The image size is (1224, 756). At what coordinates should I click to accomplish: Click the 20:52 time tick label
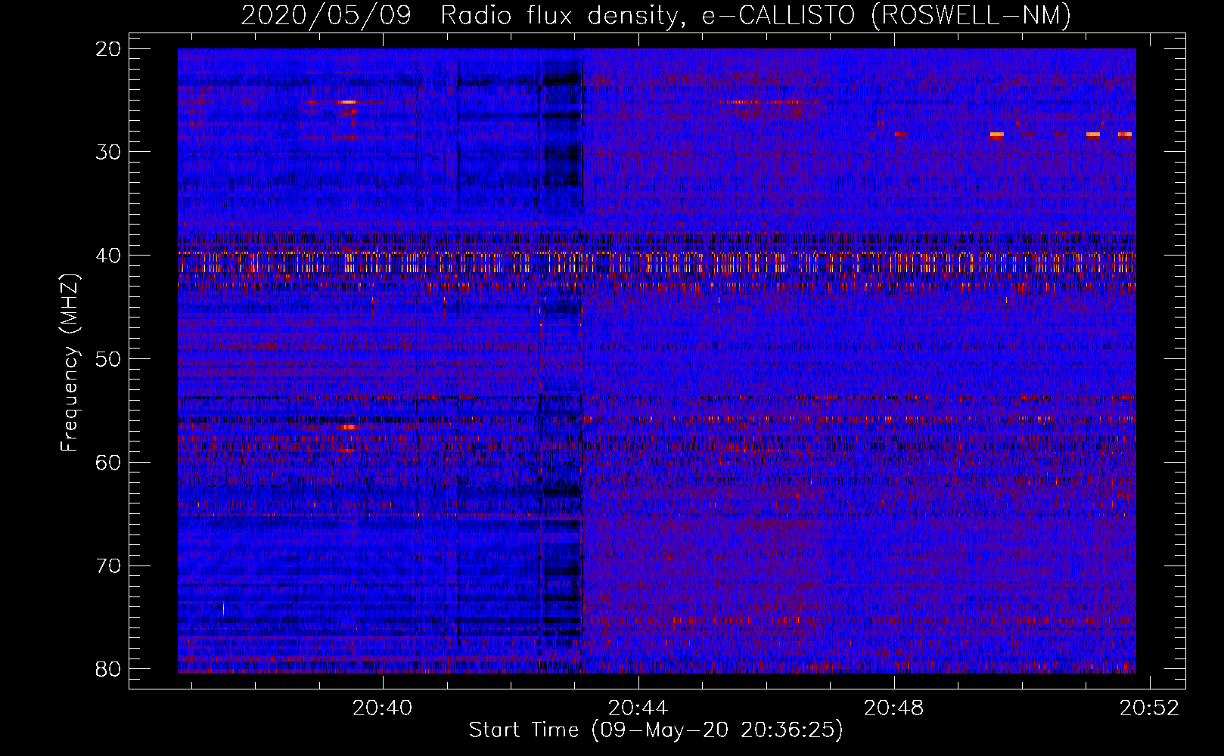click(x=1150, y=708)
